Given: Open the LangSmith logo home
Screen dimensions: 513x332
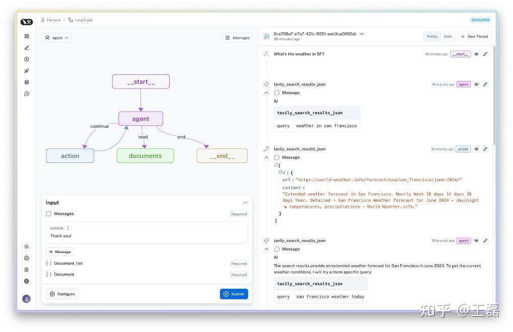Looking at the screenshot, I should (27, 22).
